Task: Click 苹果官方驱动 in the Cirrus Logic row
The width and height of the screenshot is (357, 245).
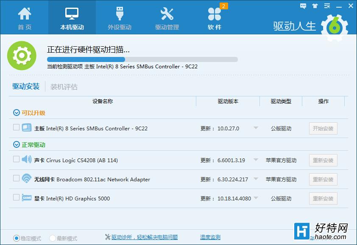Action: click(x=281, y=161)
